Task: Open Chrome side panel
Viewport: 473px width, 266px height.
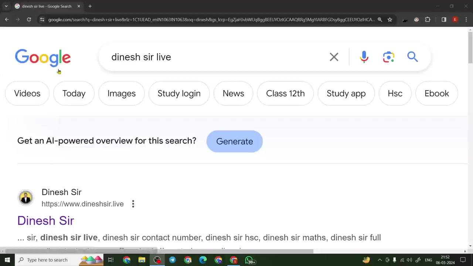Action: [444, 20]
